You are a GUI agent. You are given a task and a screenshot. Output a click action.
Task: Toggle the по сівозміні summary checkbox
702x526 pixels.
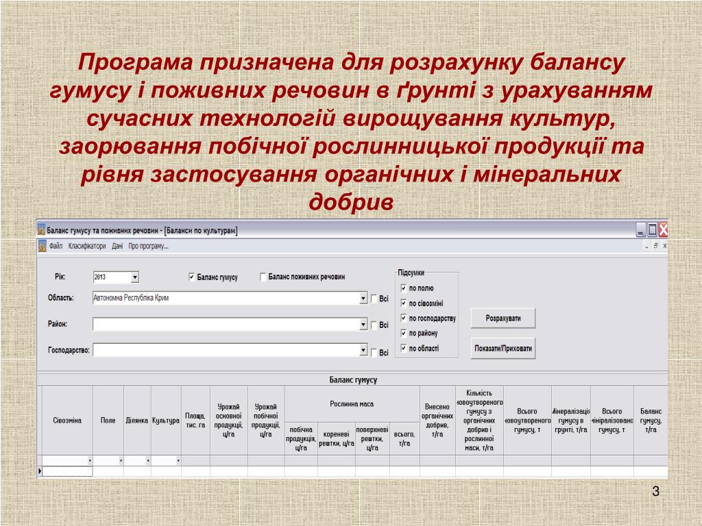click(x=403, y=303)
